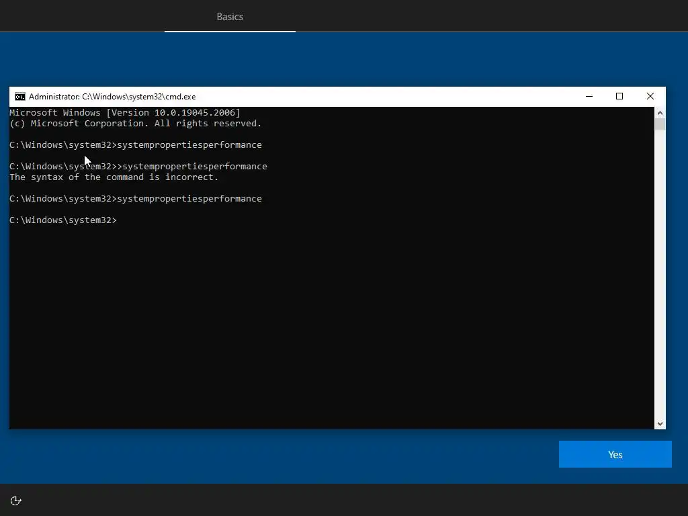Open the Ease of Access icon

(x=16, y=501)
